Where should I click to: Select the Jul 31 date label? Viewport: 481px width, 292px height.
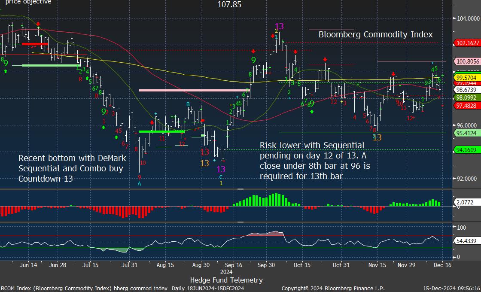point(129,265)
